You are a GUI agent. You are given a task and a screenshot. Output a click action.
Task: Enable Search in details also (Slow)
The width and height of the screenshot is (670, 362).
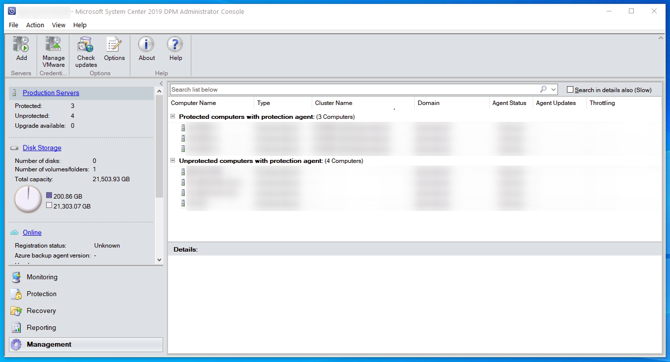click(x=570, y=90)
